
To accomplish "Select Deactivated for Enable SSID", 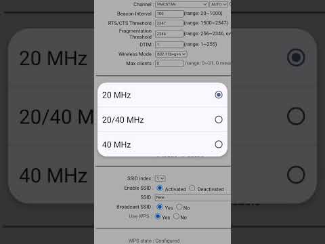I will pos(192,188).
